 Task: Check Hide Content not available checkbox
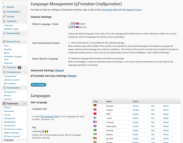[69, 43]
